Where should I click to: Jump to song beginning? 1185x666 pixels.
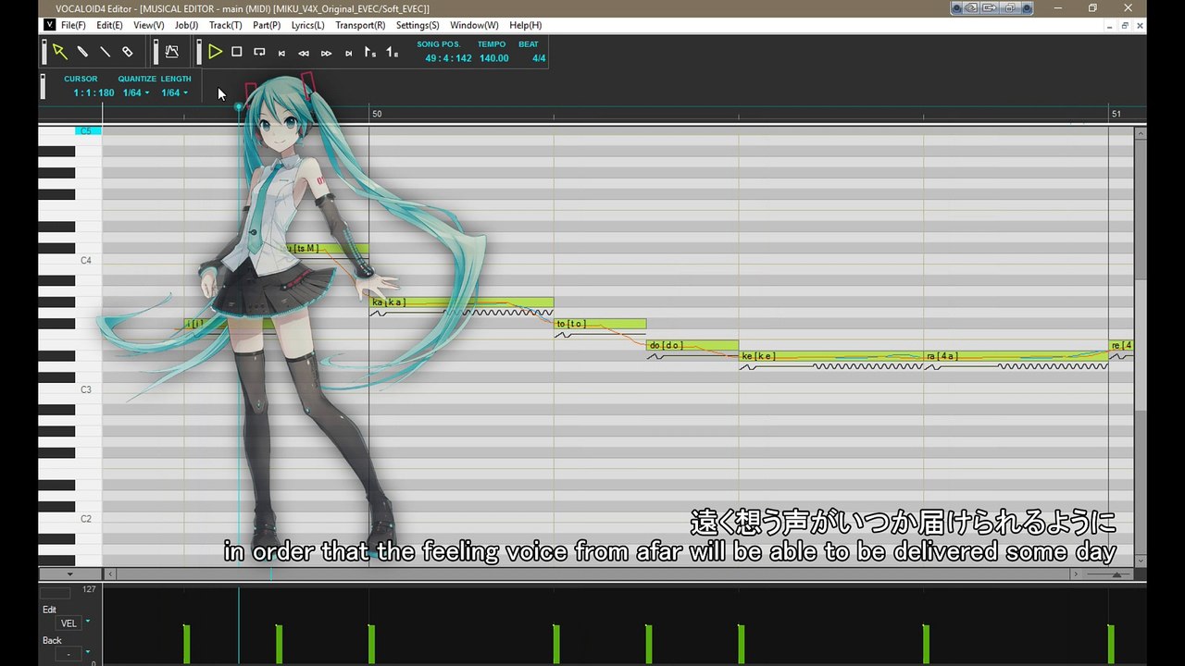(x=281, y=54)
